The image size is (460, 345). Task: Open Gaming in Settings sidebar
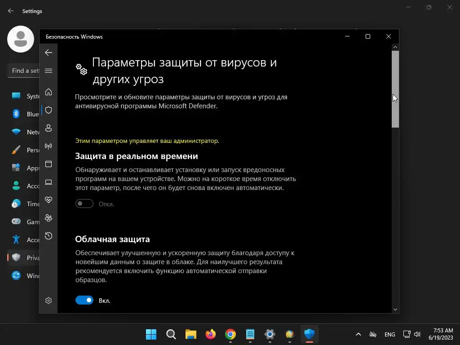tap(23, 222)
